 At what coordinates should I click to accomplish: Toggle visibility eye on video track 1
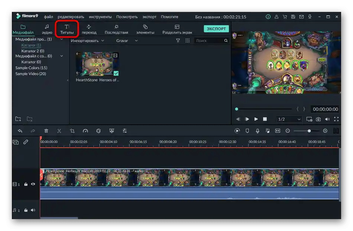tap(33, 184)
